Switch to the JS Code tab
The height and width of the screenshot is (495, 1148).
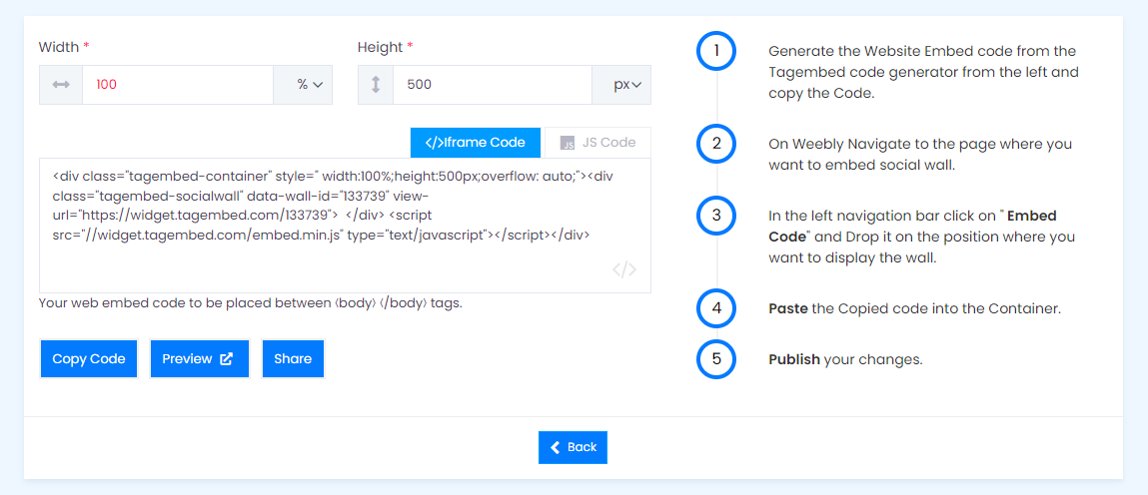[x=597, y=143]
